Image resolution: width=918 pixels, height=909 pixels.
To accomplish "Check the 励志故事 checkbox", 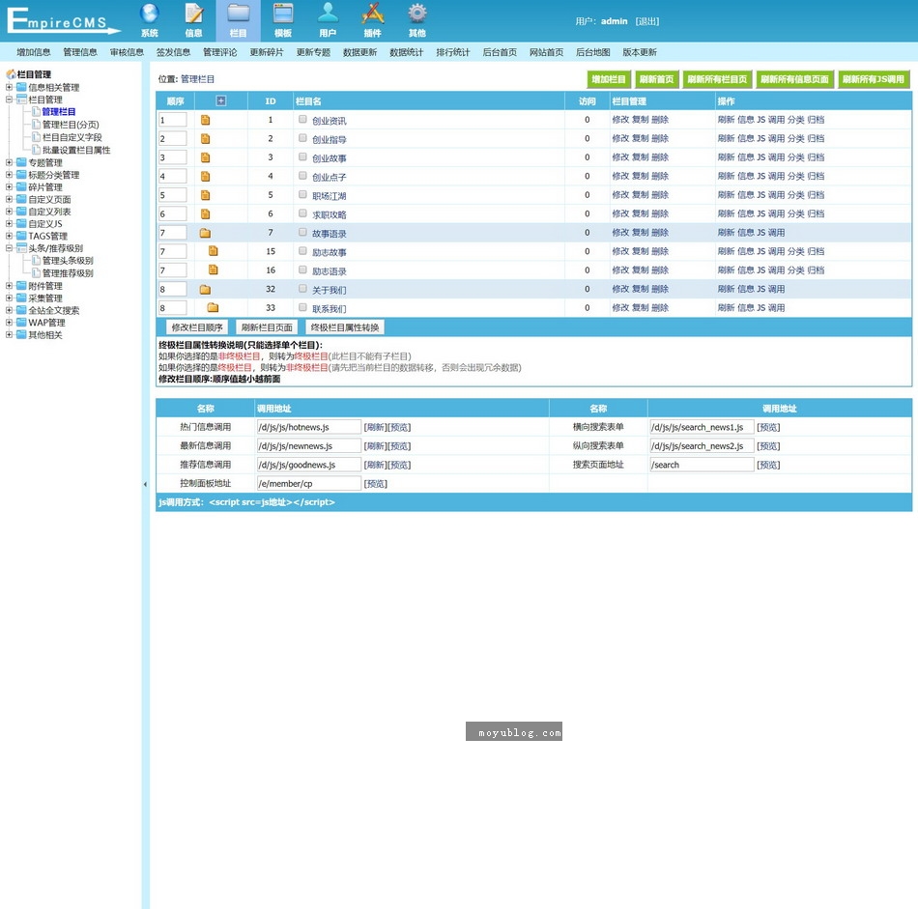I will (x=302, y=251).
